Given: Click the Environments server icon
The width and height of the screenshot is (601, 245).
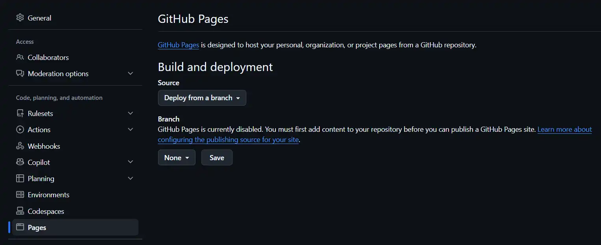Looking at the screenshot, I should pyautogui.click(x=20, y=195).
